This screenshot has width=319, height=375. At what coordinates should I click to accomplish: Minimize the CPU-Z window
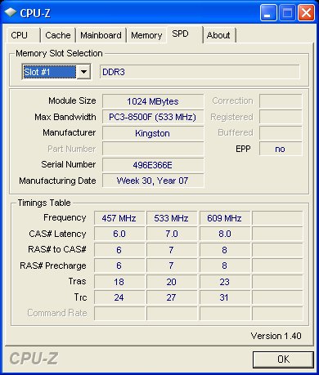click(268, 13)
